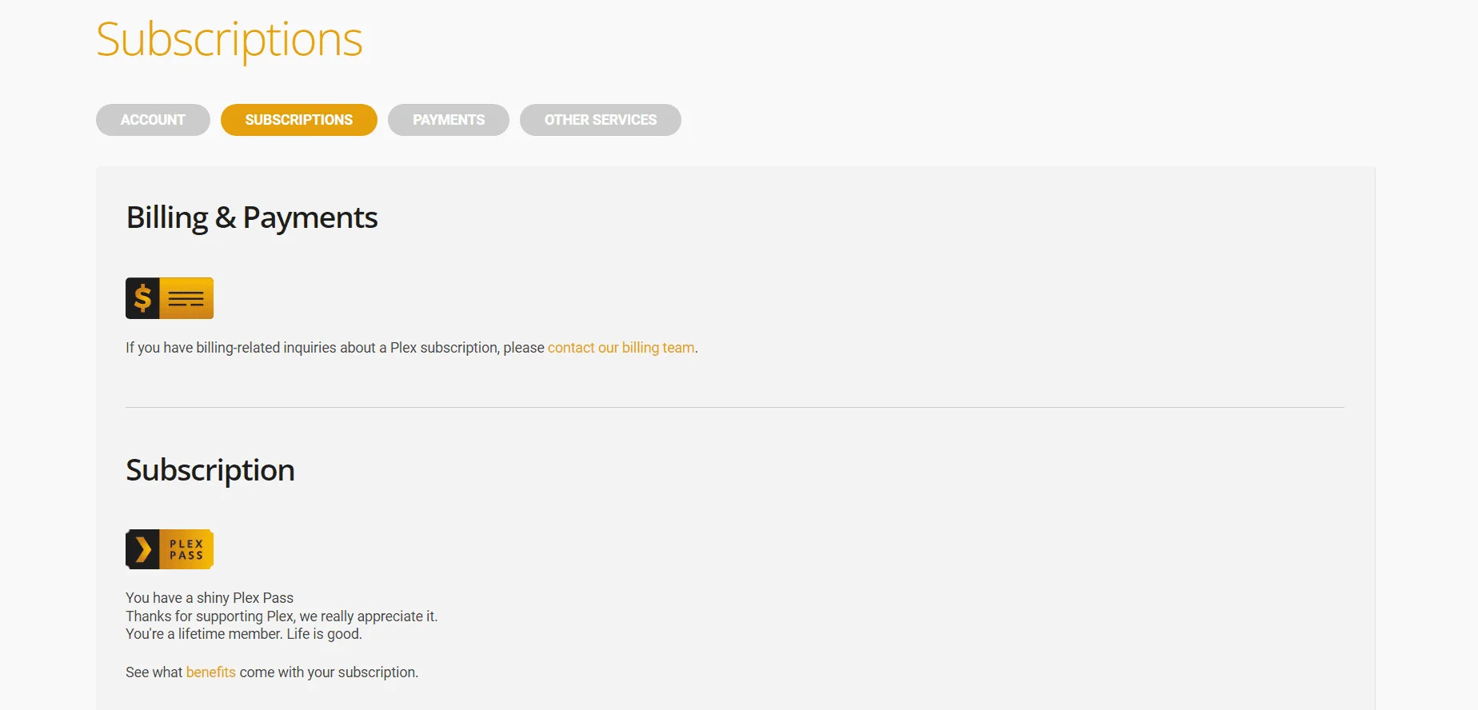Click the lifetime member text line

coord(244,634)
